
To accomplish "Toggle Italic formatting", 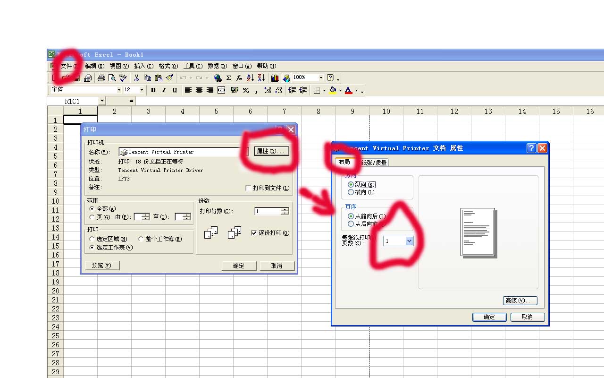I will (164, 90).
